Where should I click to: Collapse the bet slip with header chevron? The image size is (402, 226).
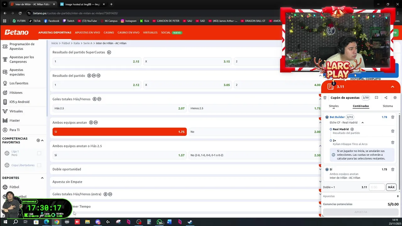pos(393,87)
